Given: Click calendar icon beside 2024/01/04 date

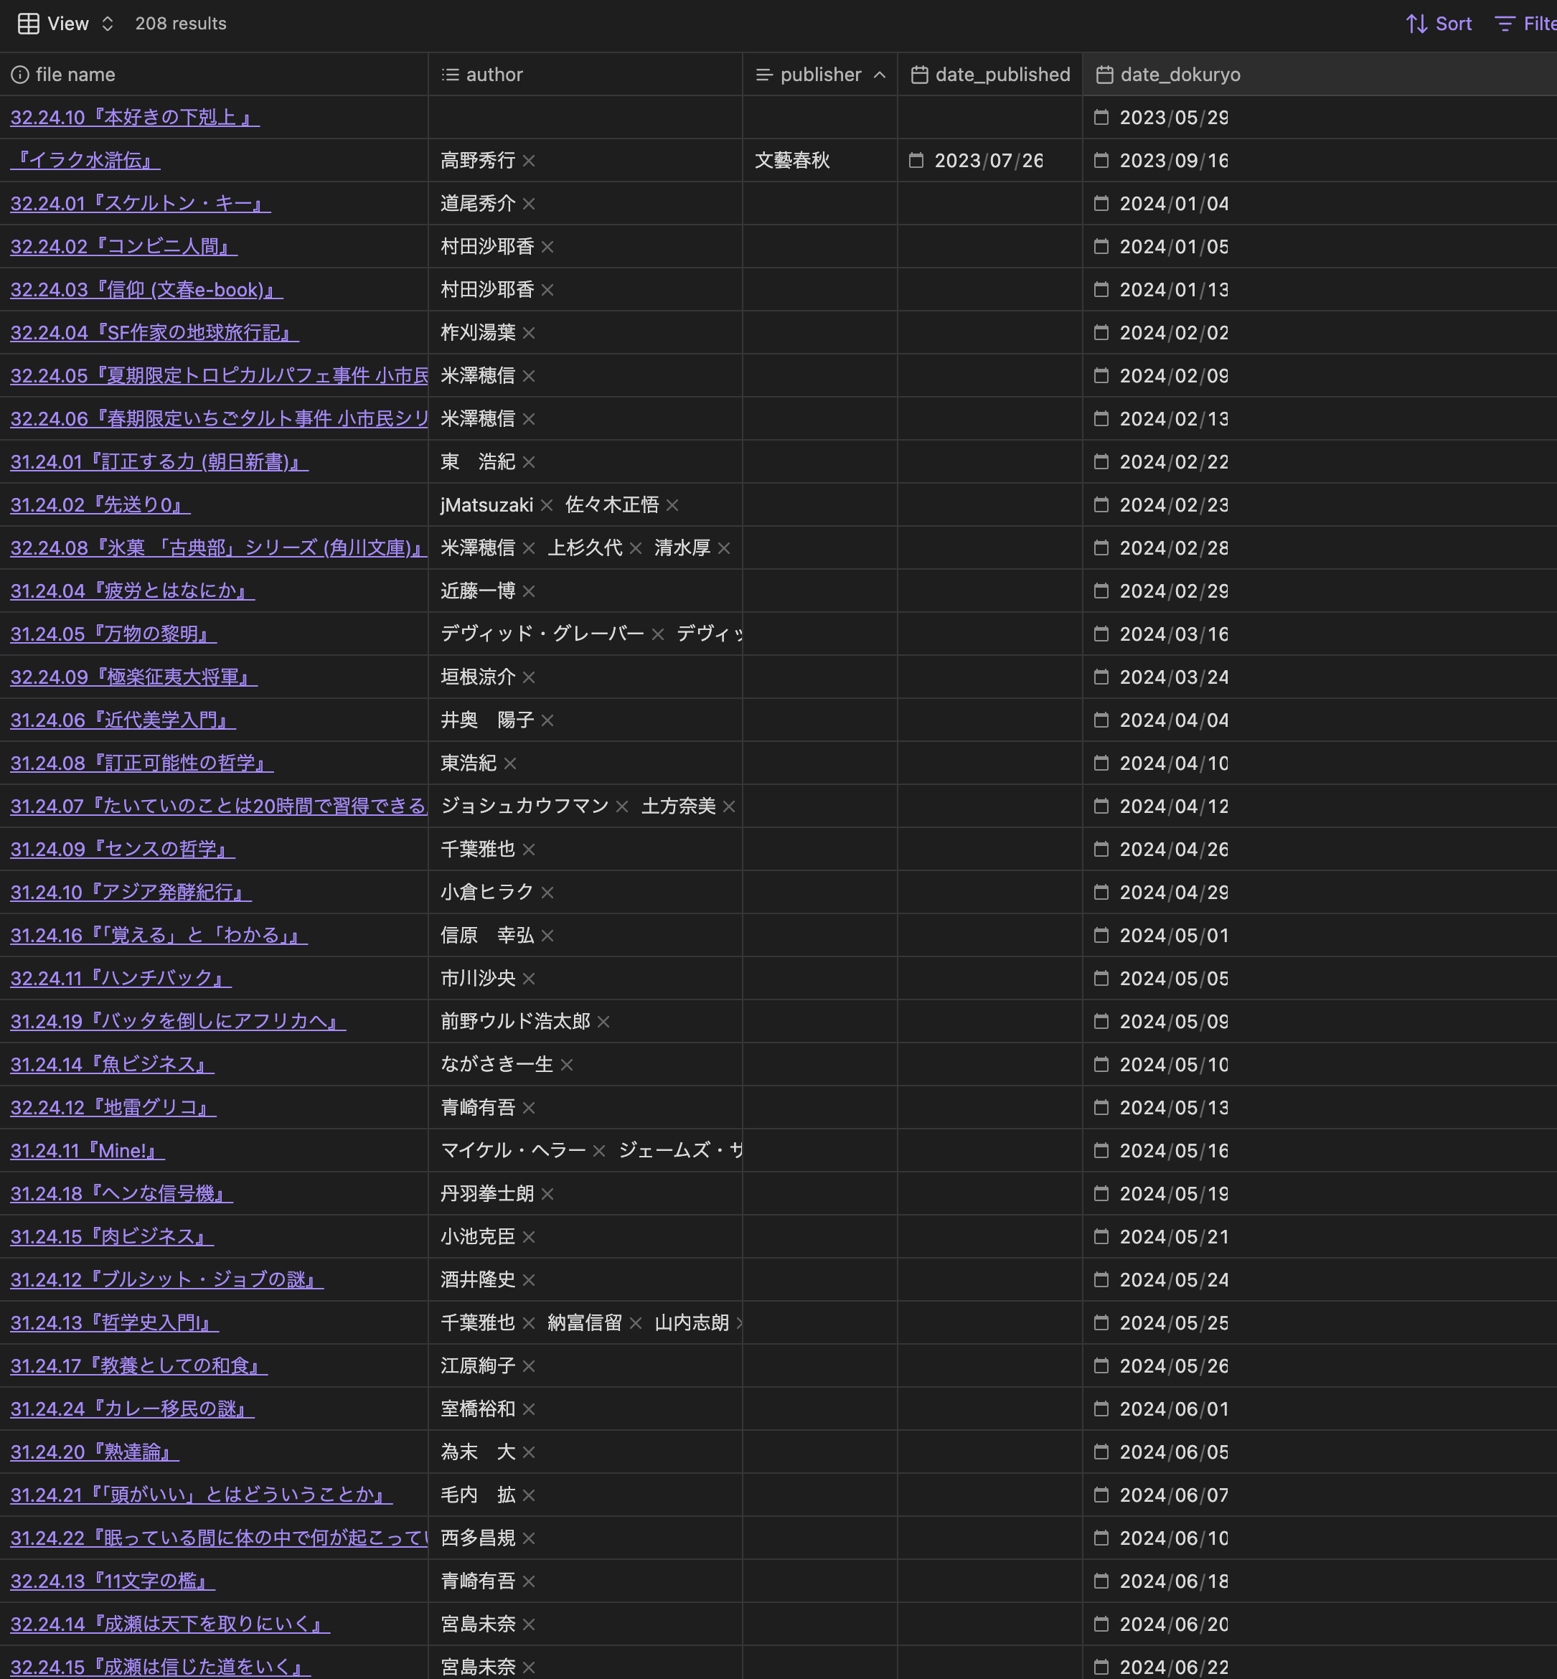Looking at the screenshot, I should point(1101,203).
